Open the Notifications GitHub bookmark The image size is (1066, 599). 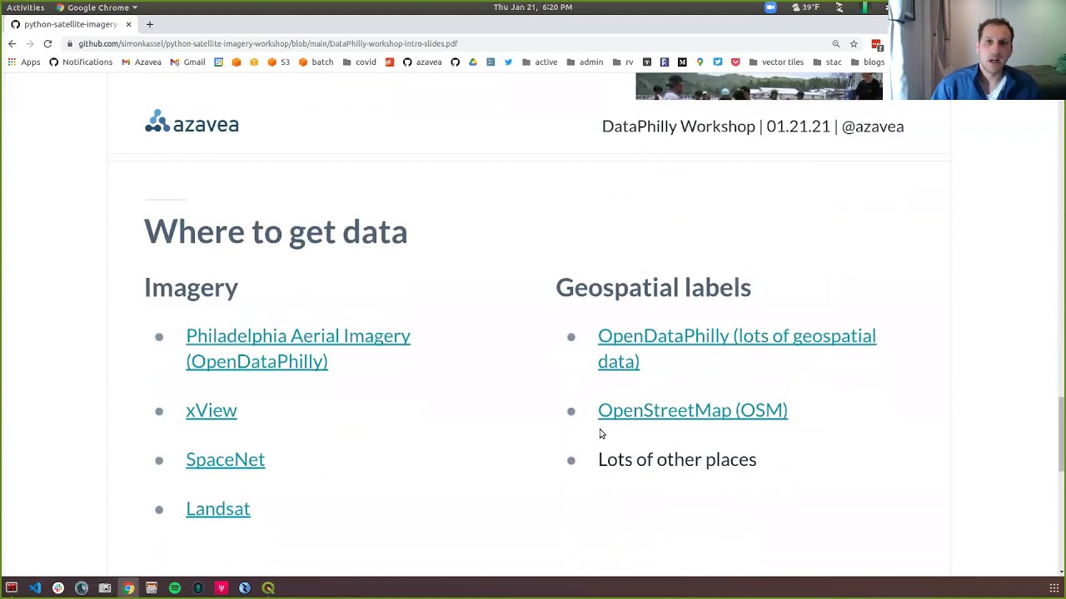81,62
